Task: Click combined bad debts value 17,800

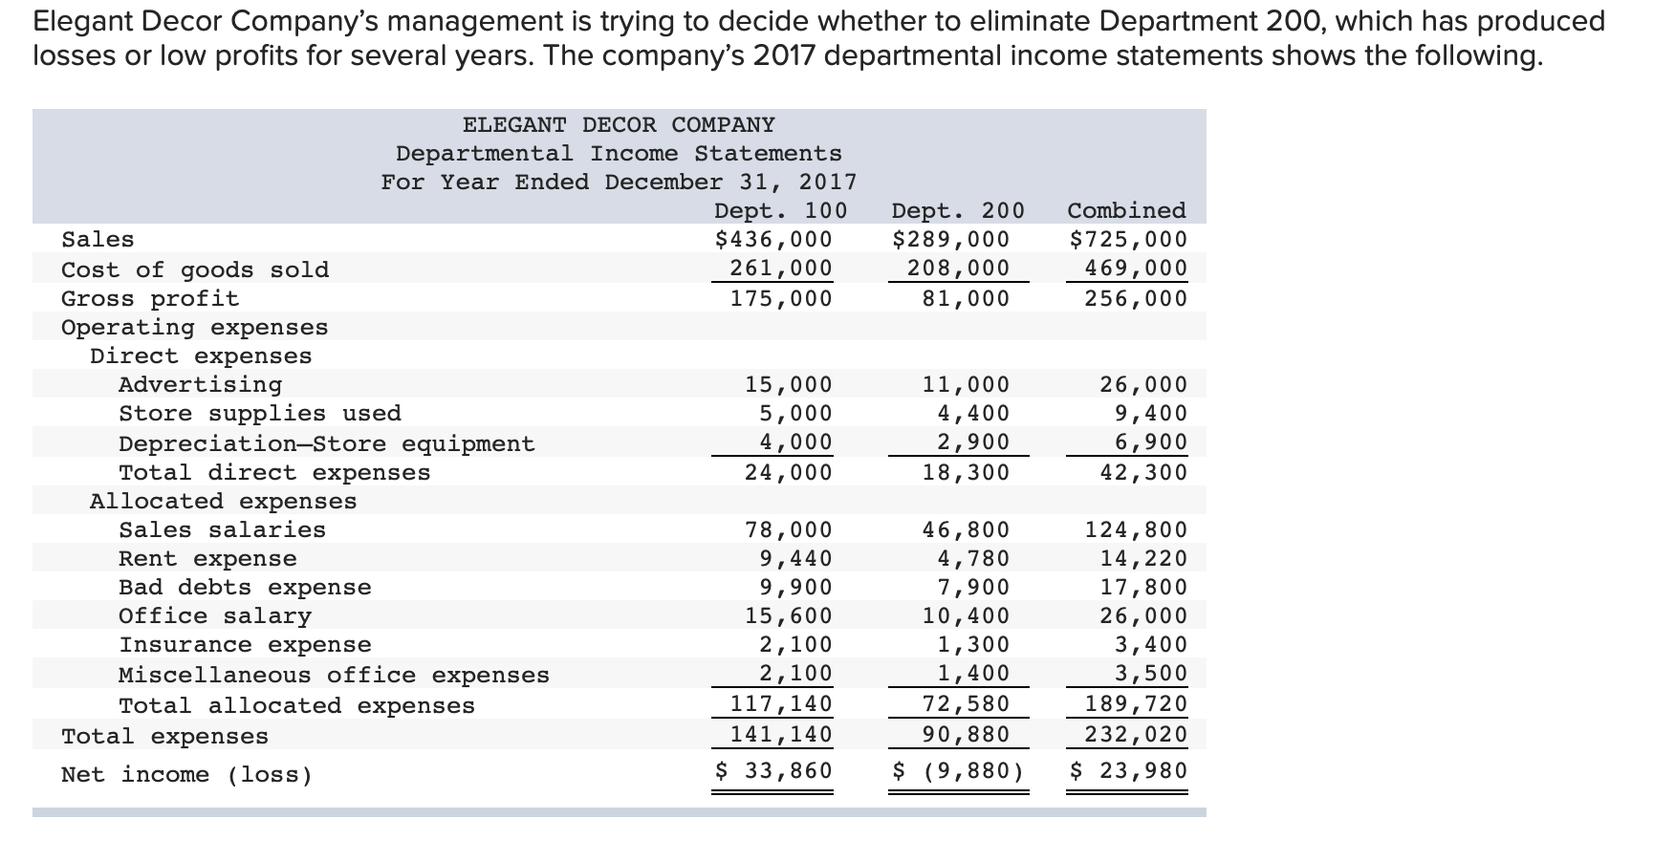Action: click(1143, 587)
